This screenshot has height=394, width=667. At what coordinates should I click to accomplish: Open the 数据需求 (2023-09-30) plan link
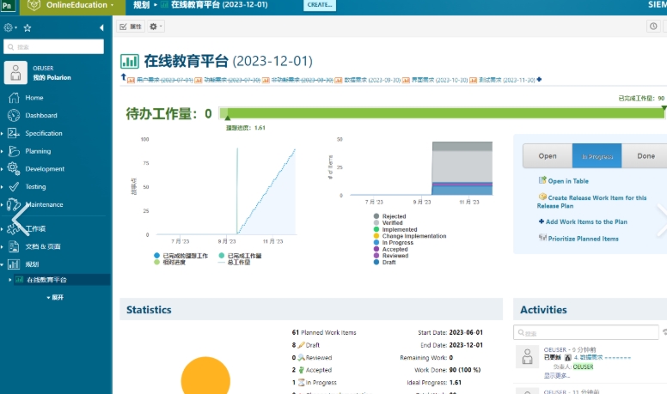point(372,80)
